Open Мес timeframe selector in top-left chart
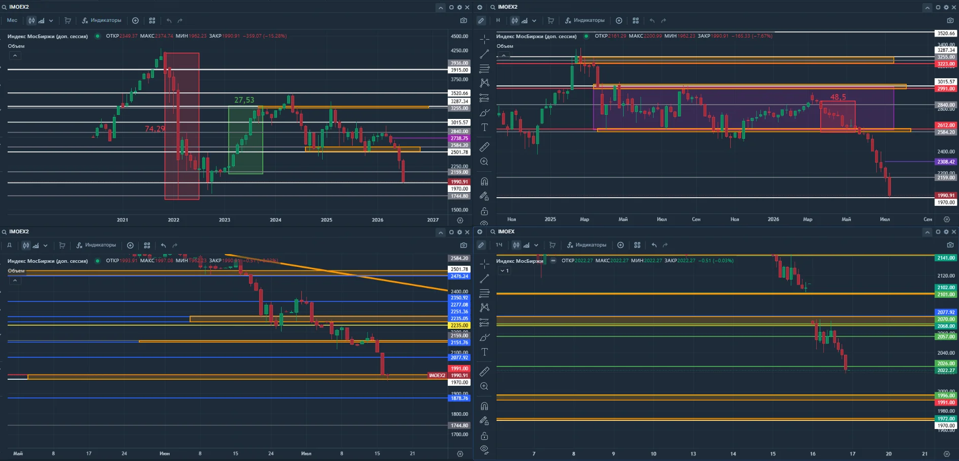This screenshot has height=461, width=959. point(12,20)
